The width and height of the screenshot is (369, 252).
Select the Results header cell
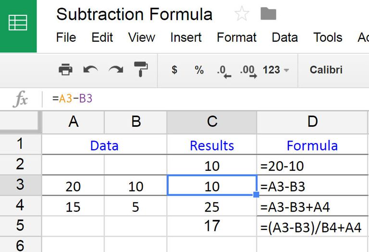(212, 144)
